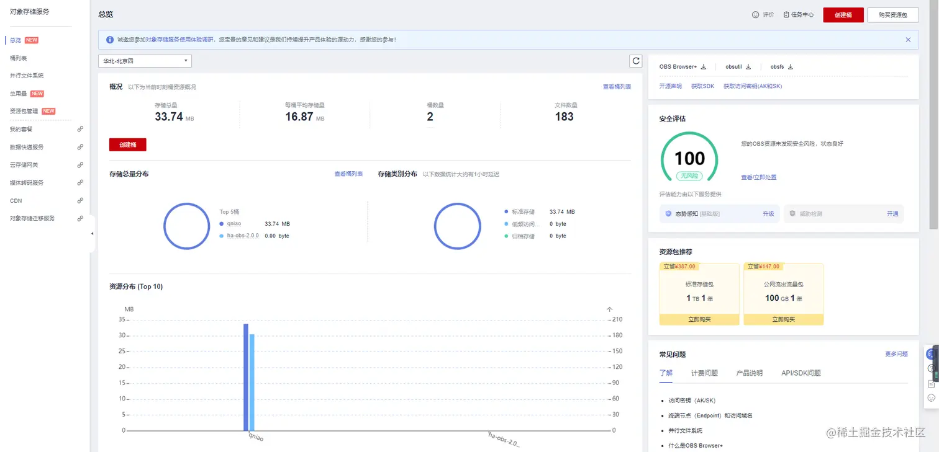Click the page's vertical scrollbar
The image size is (939, 452).
pos(934,115)
